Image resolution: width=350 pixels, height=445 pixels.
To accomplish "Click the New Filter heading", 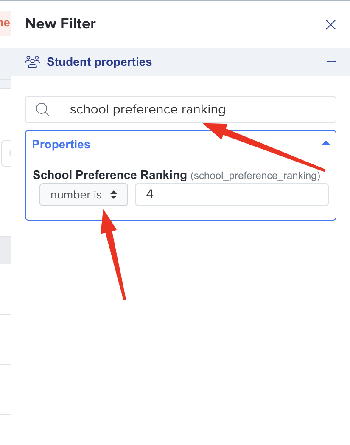I will [60, 24].
